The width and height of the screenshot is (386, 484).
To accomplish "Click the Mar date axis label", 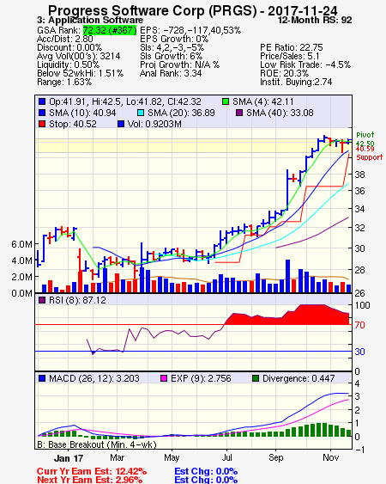I will tap(117, 457).
